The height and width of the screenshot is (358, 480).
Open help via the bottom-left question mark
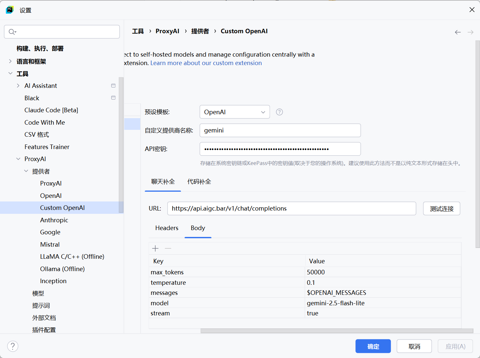click(13, 346)
